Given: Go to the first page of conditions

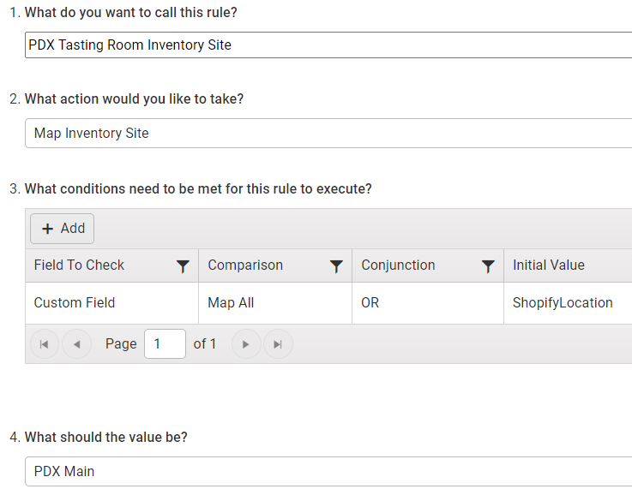Looking at the screenshot, I should pos(45,344).
